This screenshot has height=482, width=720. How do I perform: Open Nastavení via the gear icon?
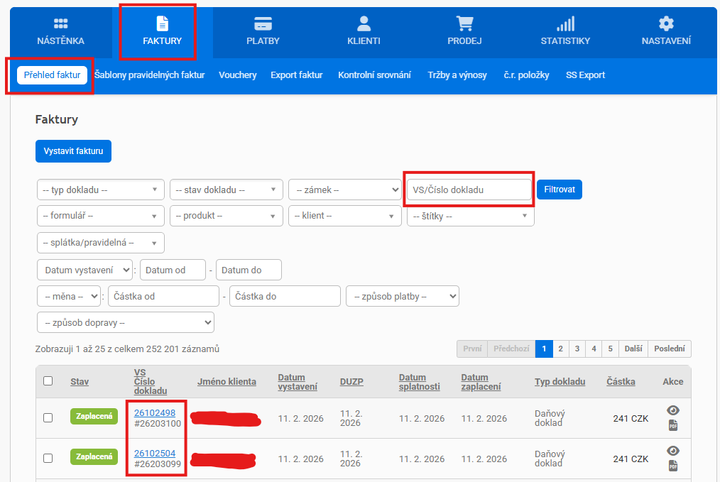[x=666, y=23]
